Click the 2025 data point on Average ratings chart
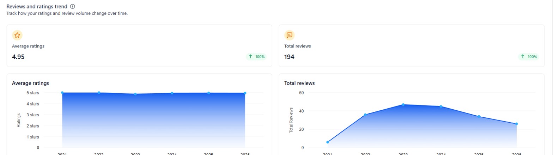The image size is (553, 155). [x=209, y=93]
